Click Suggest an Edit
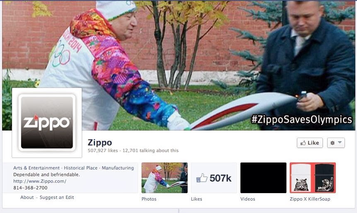 tap(57, 197)
